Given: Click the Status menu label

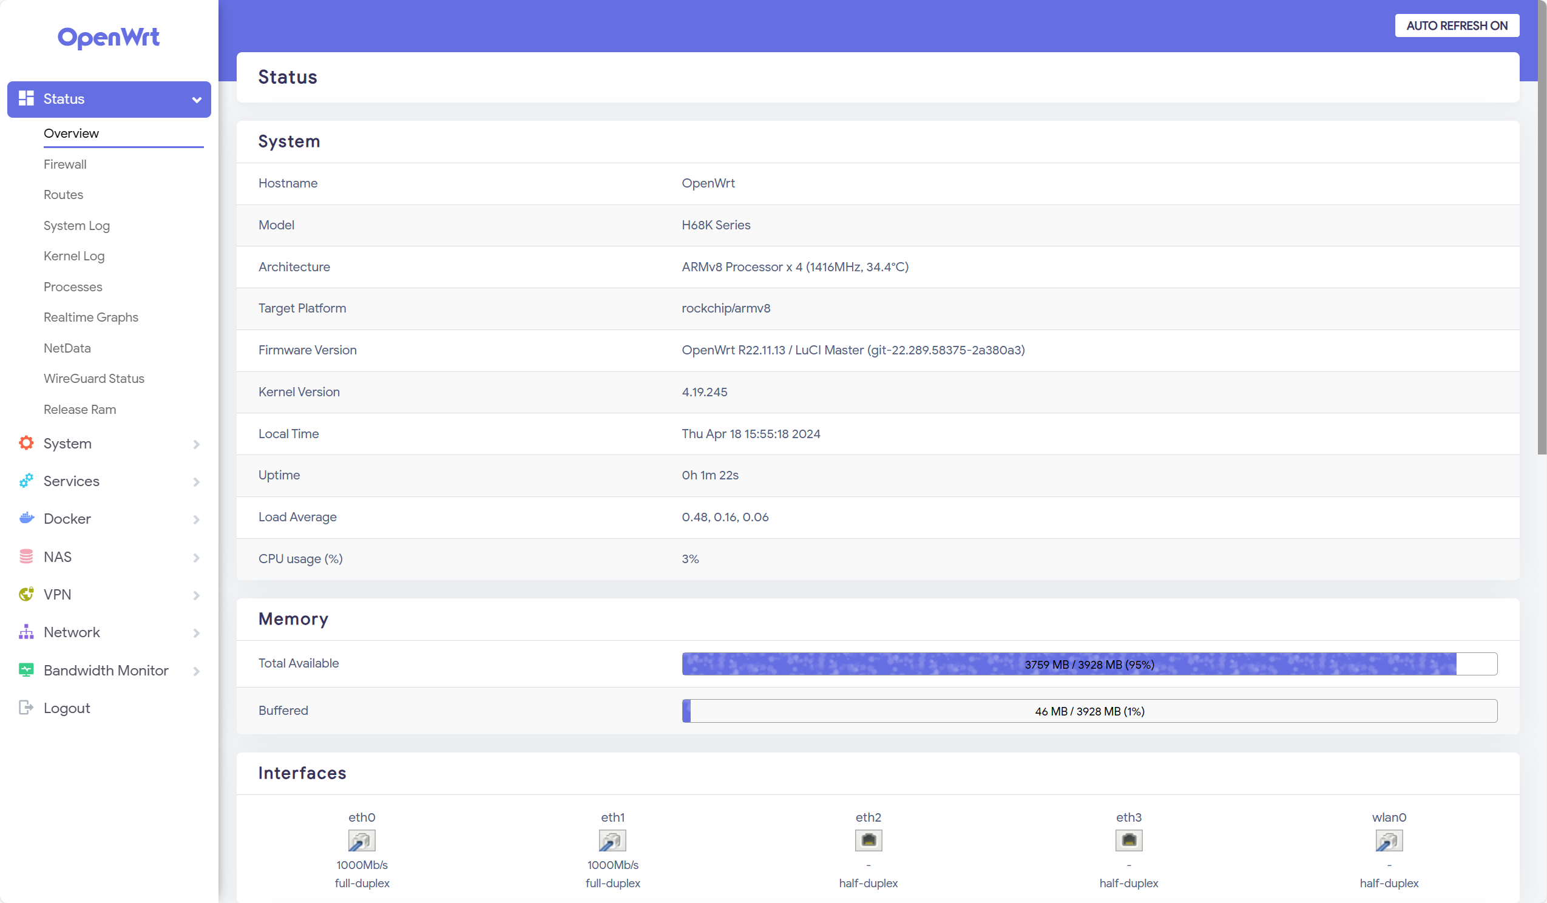Looking at the screenshot, I should tap(64, 99).
